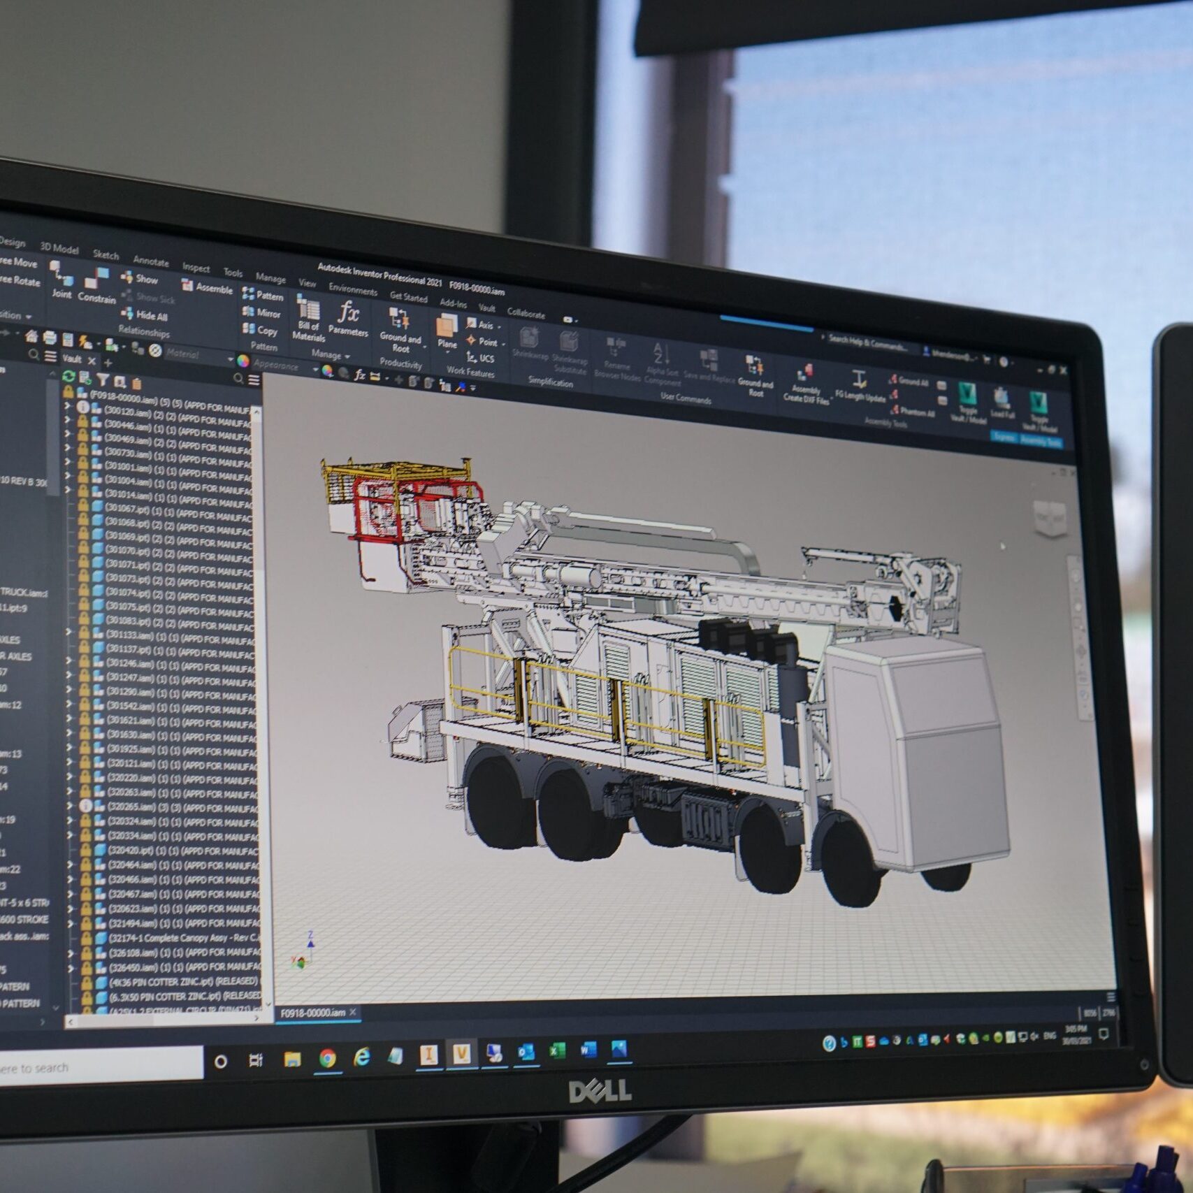Open Excel from the taskbar
The height and width of the screenshot is (1193, 1193).
pyautogui.click(x=557, y=1050)
